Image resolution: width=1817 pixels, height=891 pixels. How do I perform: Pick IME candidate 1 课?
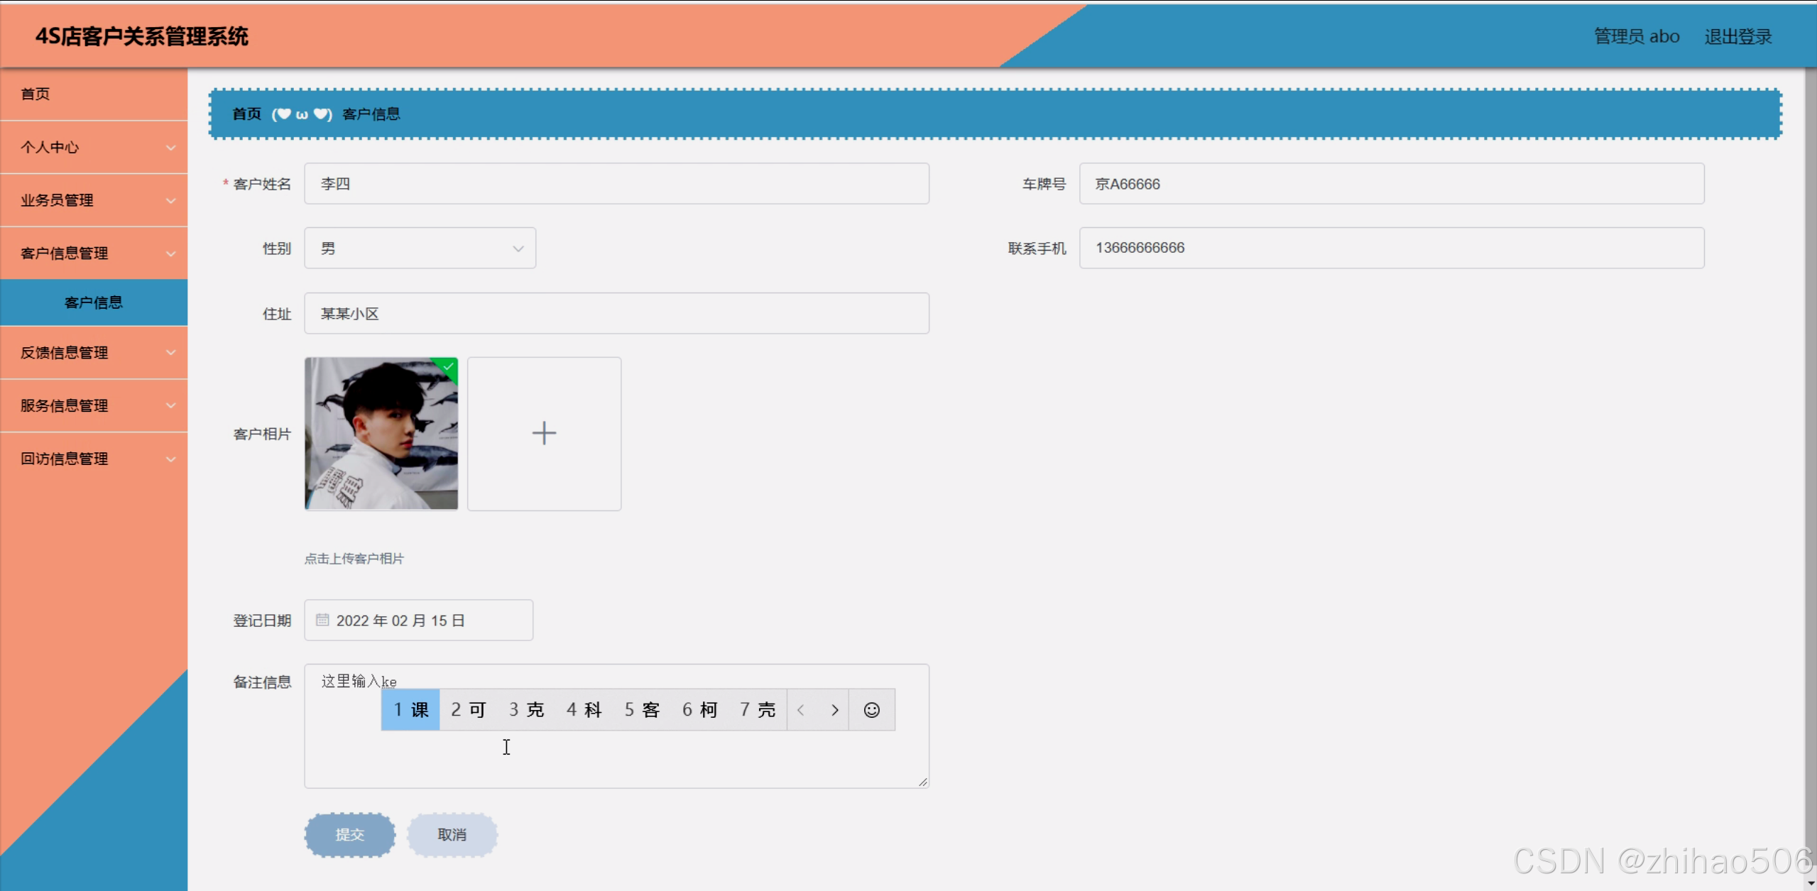tap(410, 710)
